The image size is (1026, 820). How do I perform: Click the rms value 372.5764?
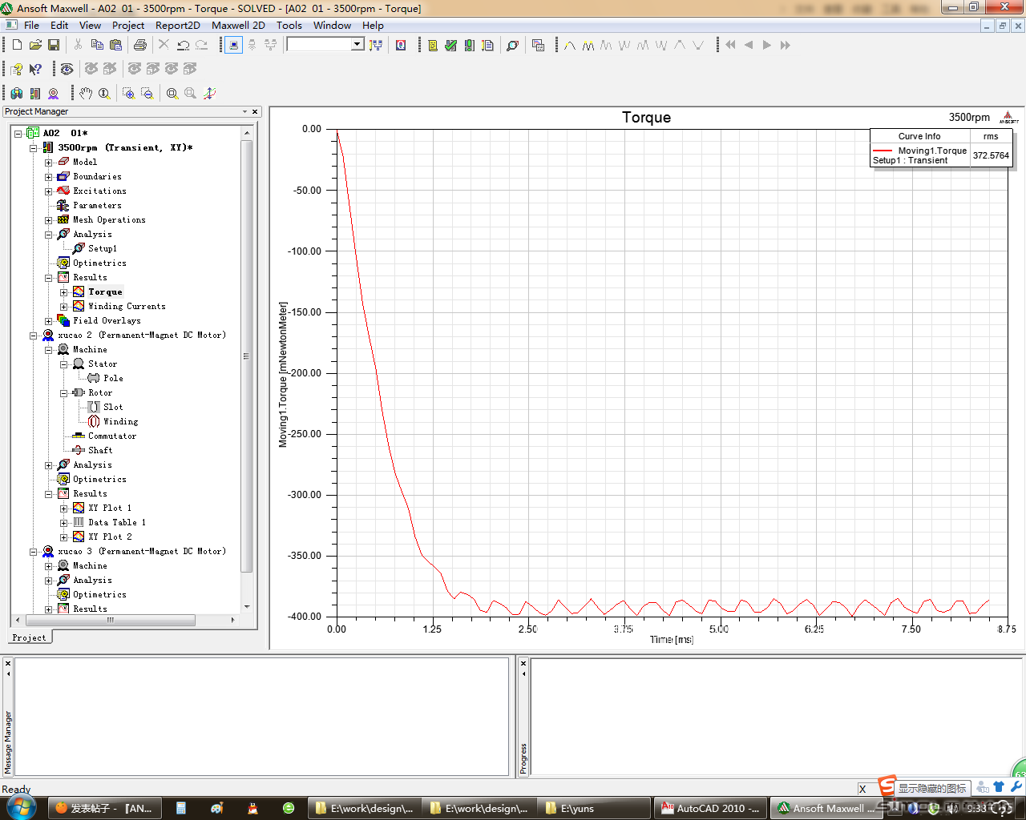click(991, 155)
